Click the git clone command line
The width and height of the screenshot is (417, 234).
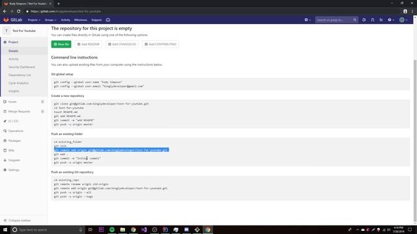(102, 104)
